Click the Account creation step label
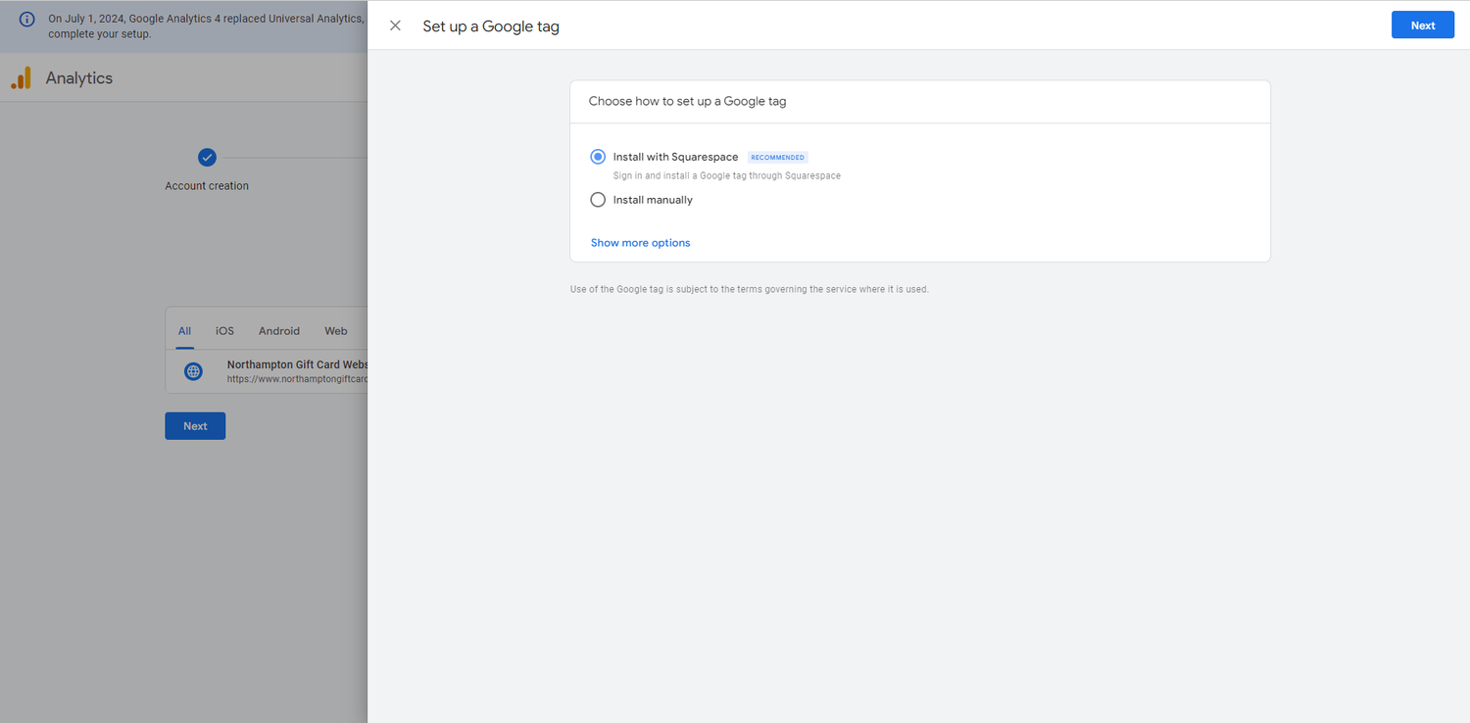 pos(207,183)
